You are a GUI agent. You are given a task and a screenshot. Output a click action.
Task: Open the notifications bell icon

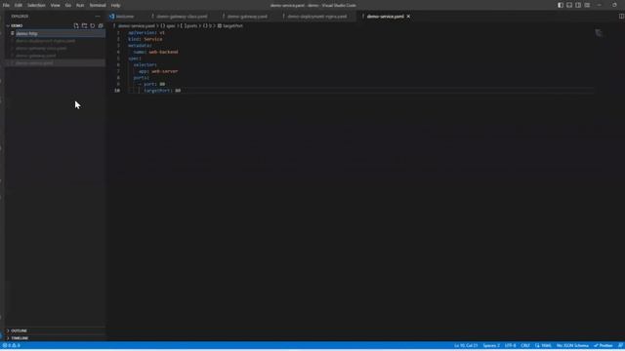620,345
